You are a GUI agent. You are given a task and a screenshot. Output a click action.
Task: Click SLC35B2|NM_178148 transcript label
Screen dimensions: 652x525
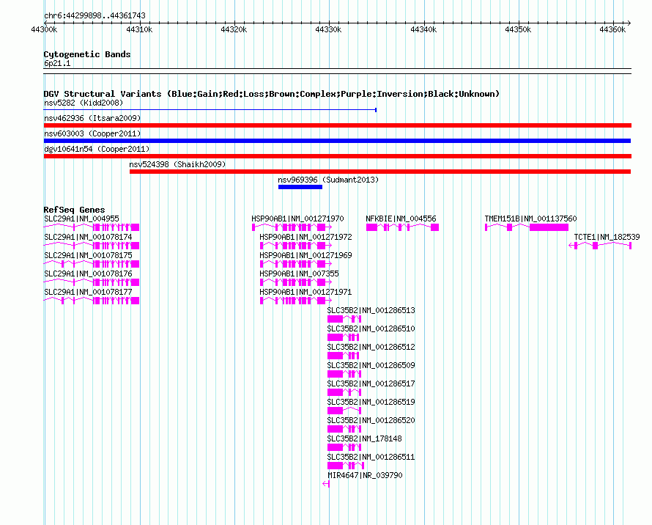tap(364, 438)
